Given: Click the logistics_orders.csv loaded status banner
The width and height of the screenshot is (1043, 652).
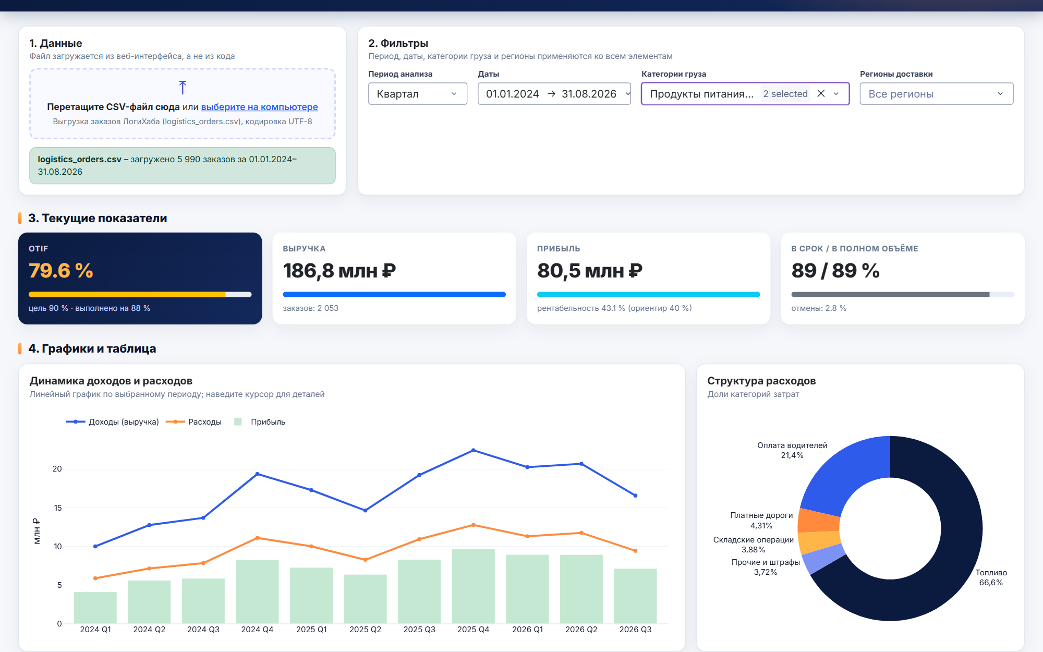Looking at the screenshot, I should point(183,165).
